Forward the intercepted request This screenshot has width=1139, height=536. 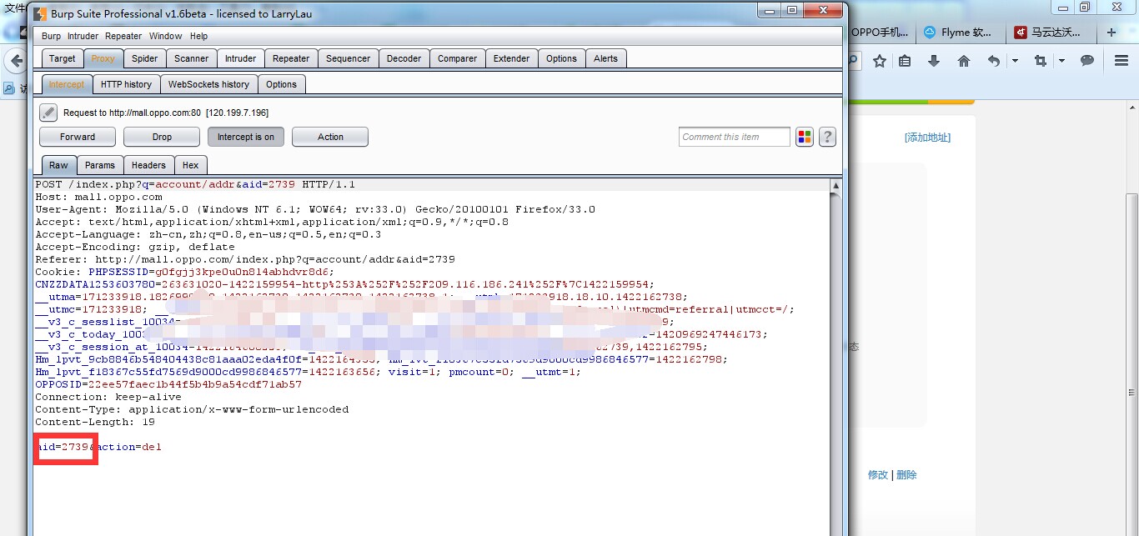coord(78,137)
